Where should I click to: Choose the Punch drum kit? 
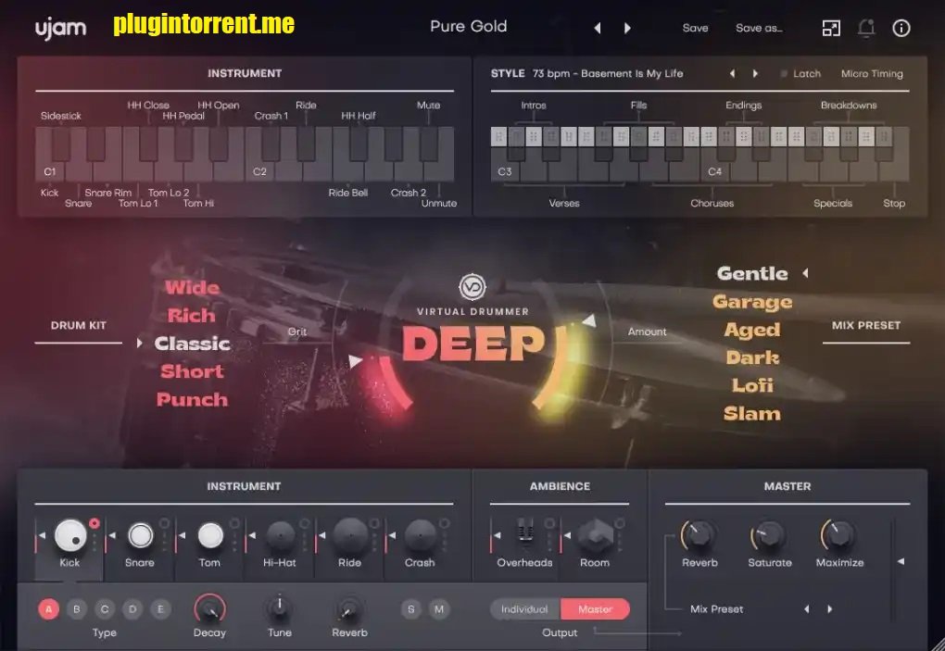(193, 399)
